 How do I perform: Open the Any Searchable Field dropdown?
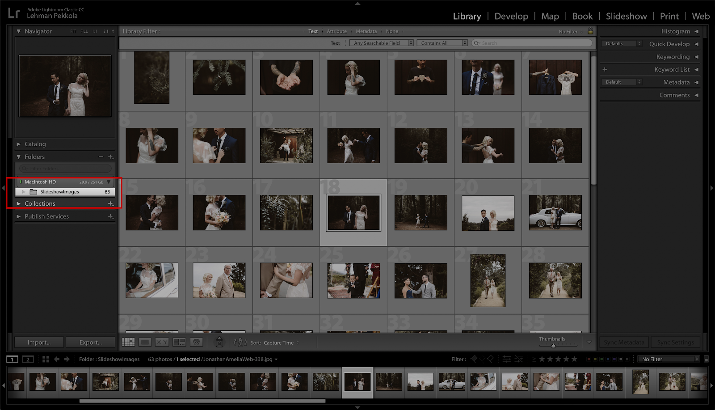381,43
